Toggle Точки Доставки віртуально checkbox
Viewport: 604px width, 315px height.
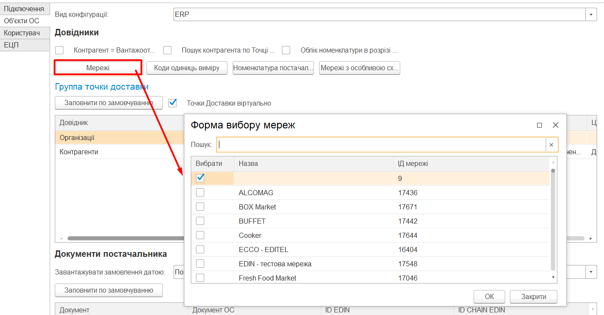[x=173, y=103]
